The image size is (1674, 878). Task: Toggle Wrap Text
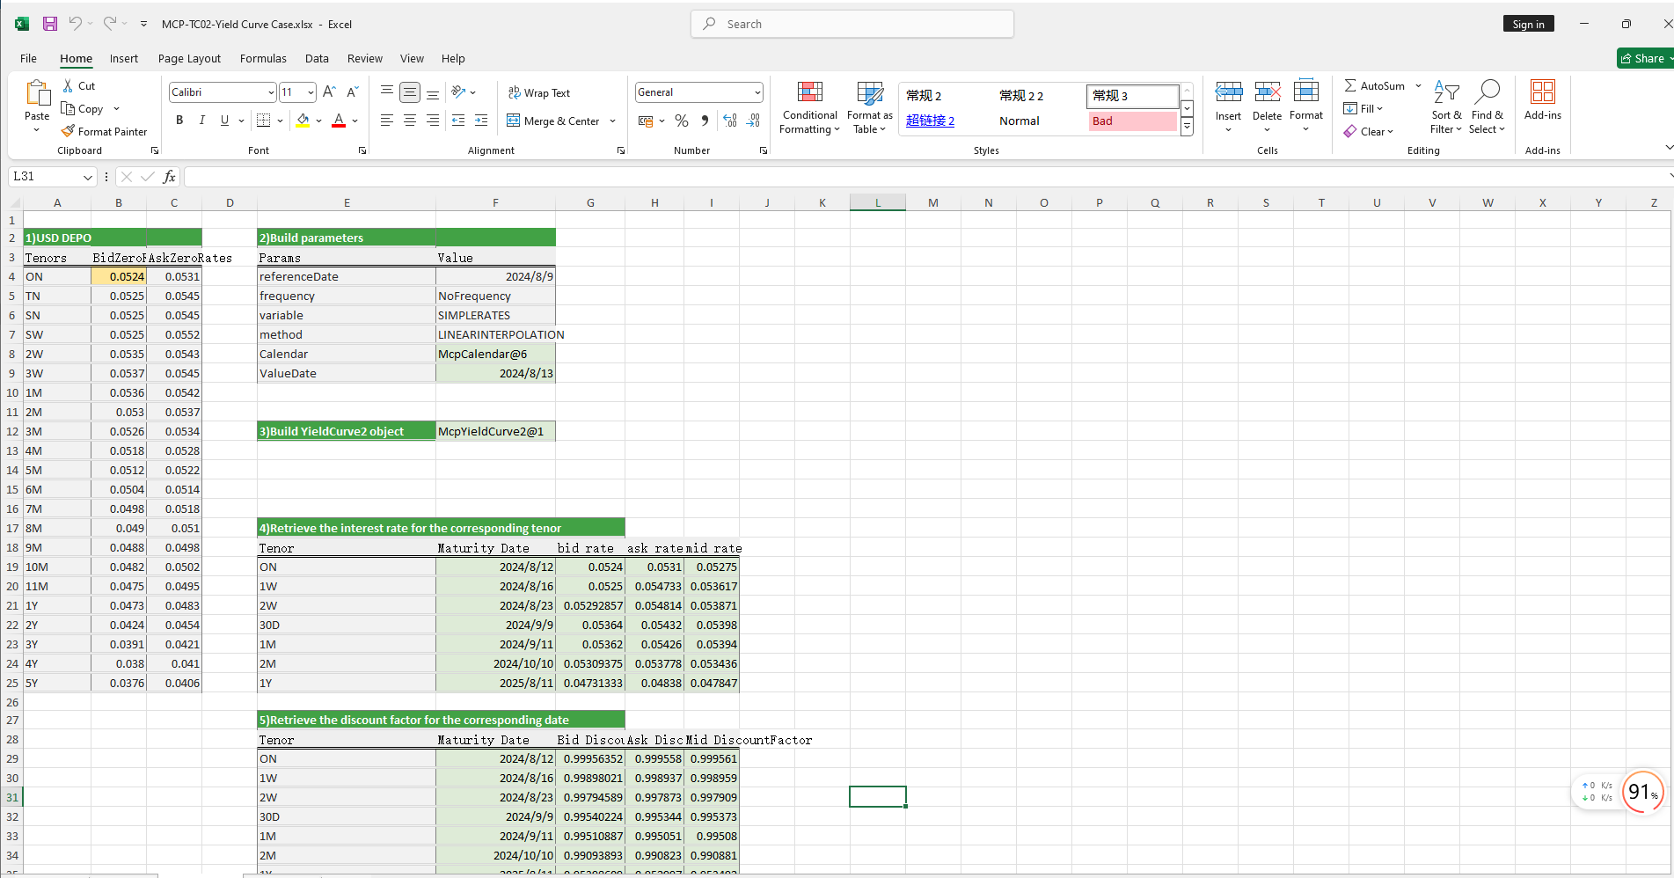tap(539, 92)
